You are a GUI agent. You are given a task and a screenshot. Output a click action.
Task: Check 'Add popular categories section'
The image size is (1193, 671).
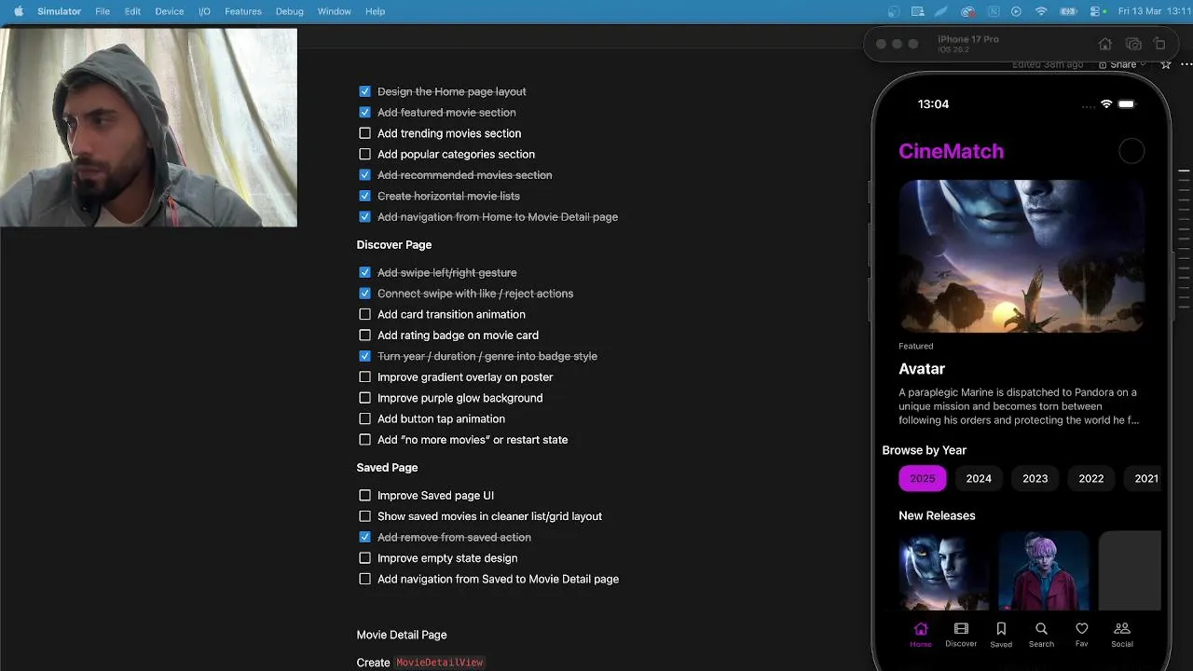pyautogui.click(x=364, y=154)
